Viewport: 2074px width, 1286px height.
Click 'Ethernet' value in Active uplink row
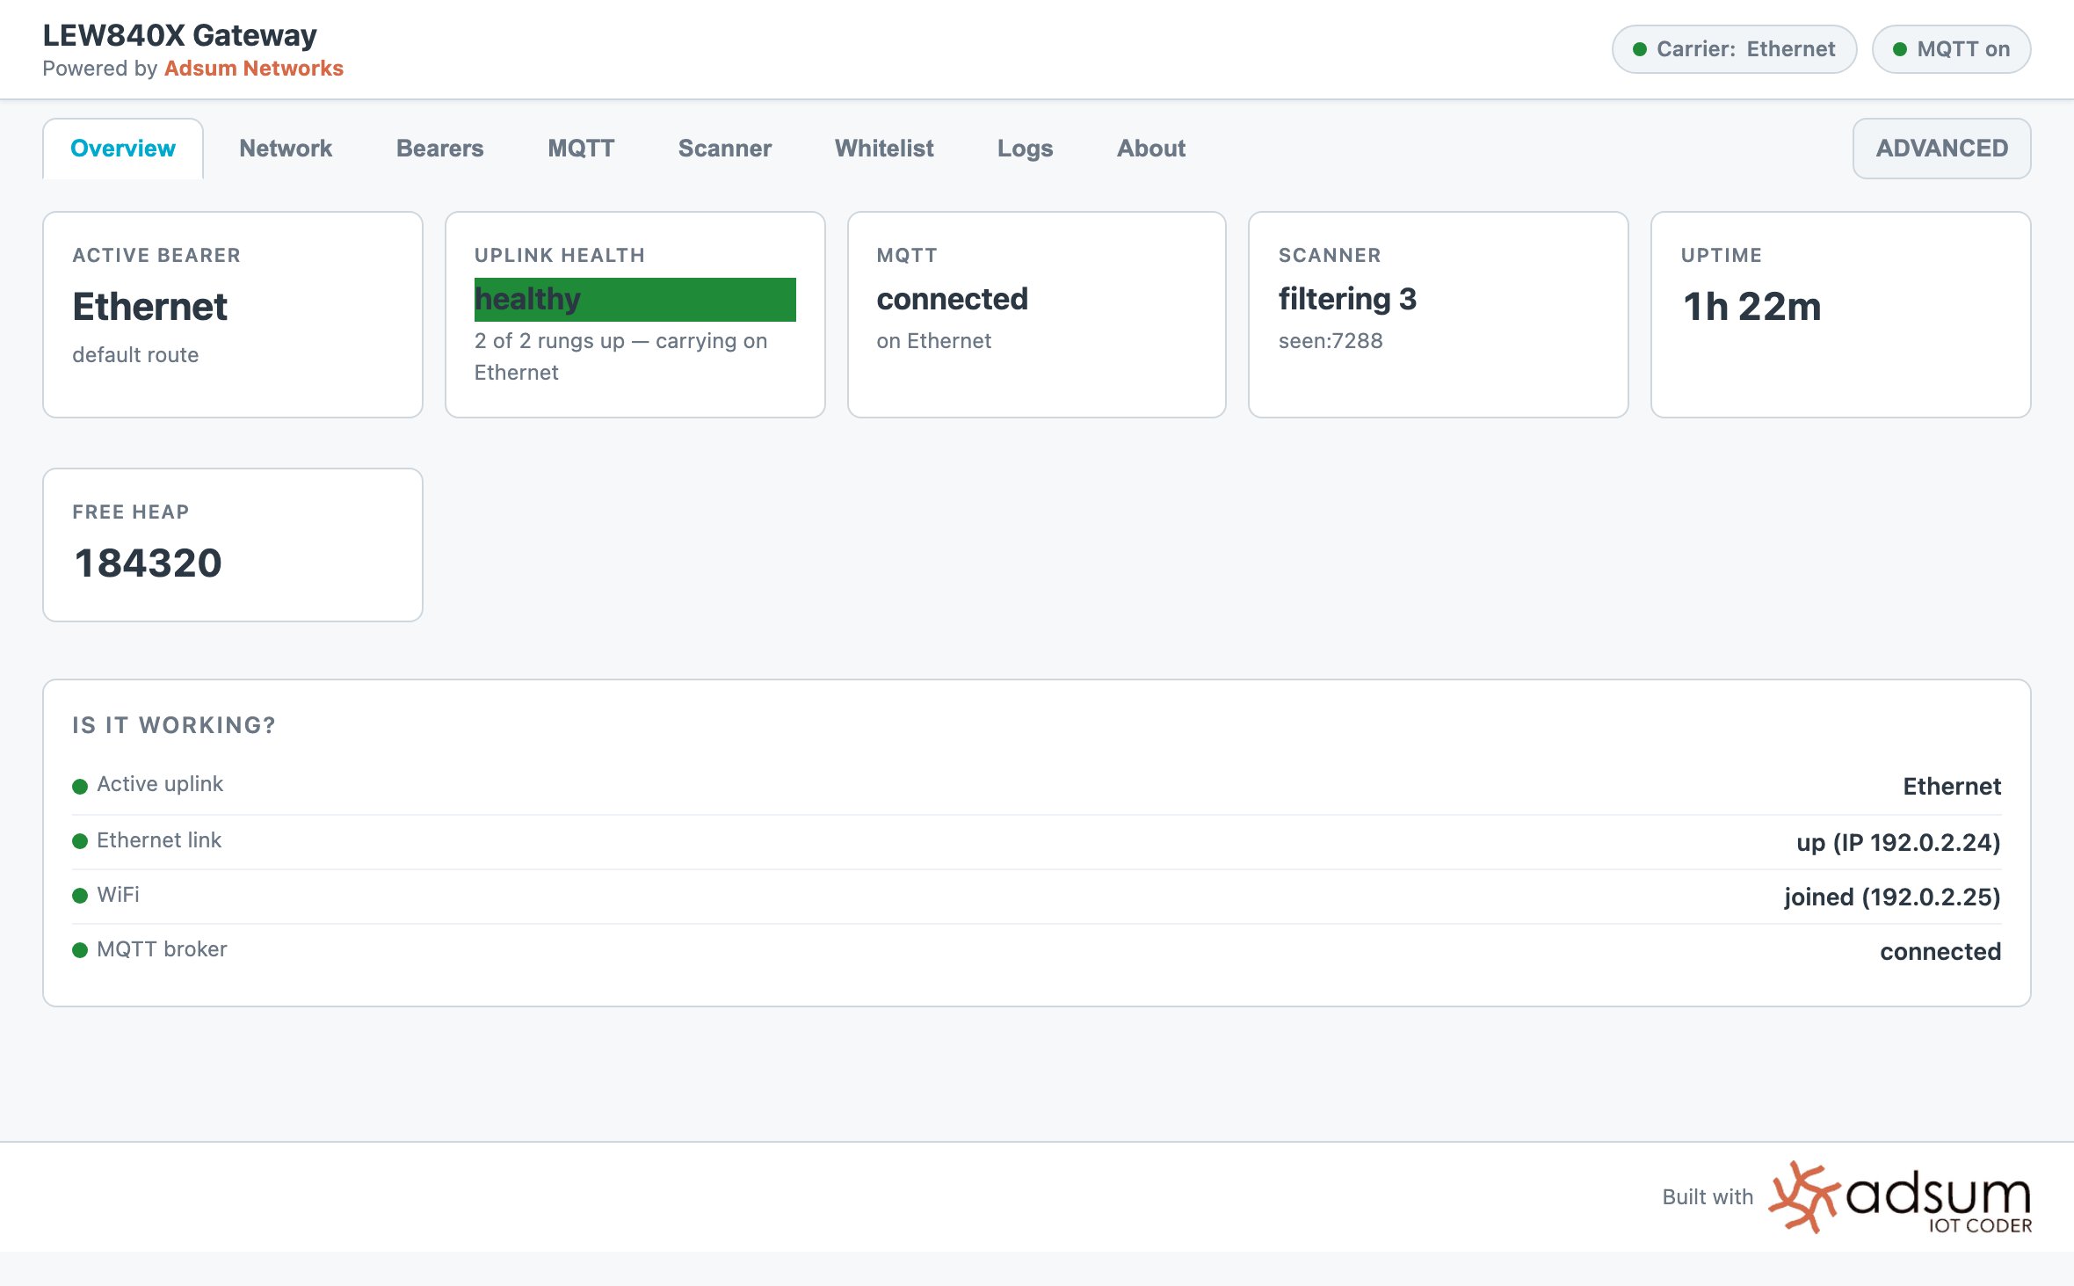[x=1952, y=787]
